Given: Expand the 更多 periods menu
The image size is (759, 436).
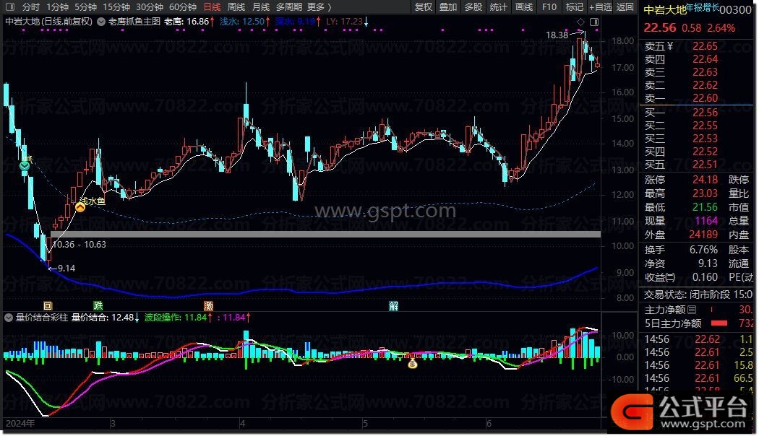Looking at the screenshot, I should tap(319, 7).
